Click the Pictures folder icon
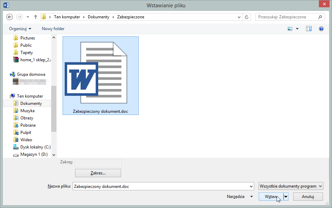 coord(16,38)
